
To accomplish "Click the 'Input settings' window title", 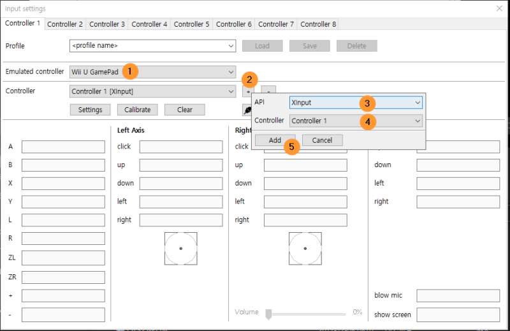I will [x=25, y=9].
